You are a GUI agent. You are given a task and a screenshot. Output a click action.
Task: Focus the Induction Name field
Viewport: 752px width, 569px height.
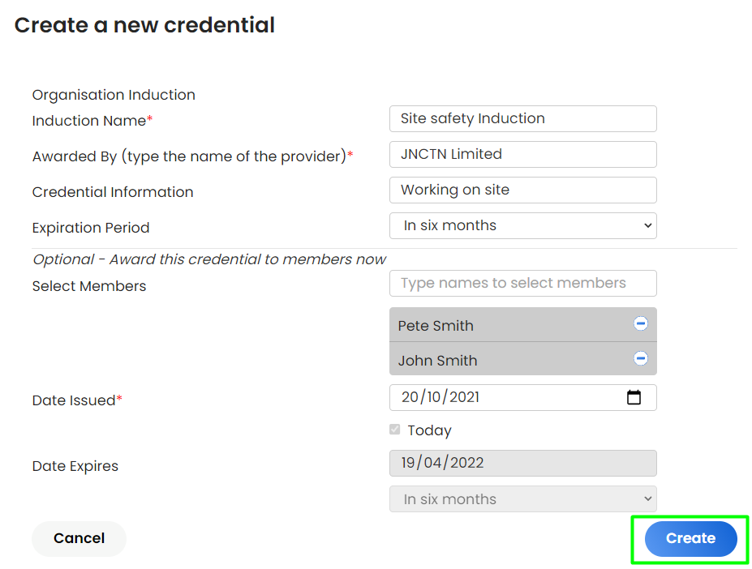click(x=522, y=119)
